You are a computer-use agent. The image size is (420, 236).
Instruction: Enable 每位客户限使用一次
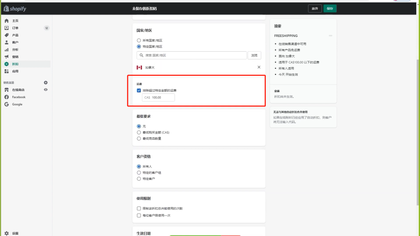139,215
